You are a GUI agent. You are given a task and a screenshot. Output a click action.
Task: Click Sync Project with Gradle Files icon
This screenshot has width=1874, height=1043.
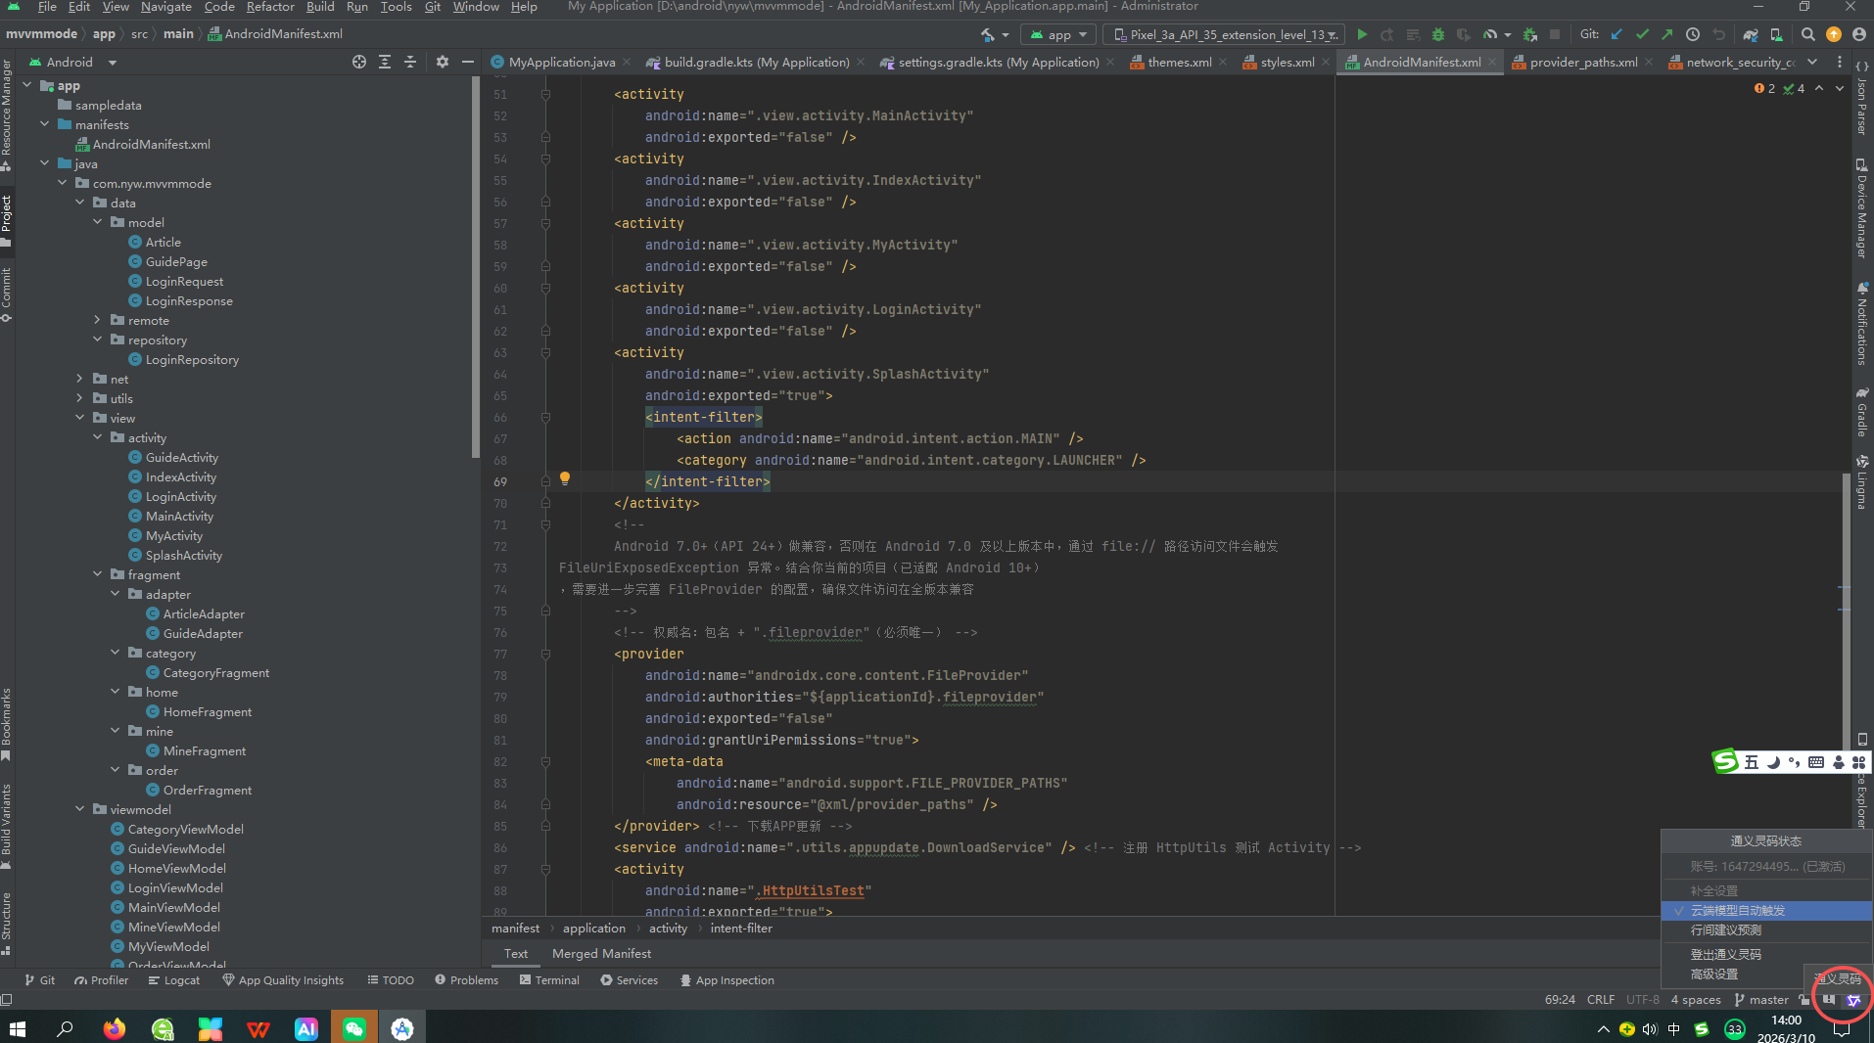tap(1751, 34)
